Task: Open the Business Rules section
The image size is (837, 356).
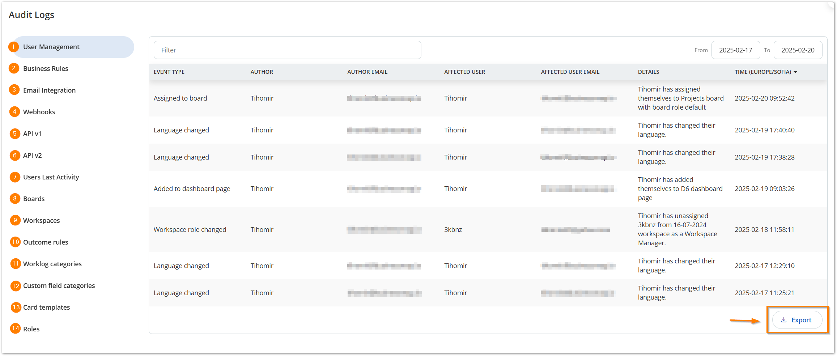Action: tap(46, 69)
